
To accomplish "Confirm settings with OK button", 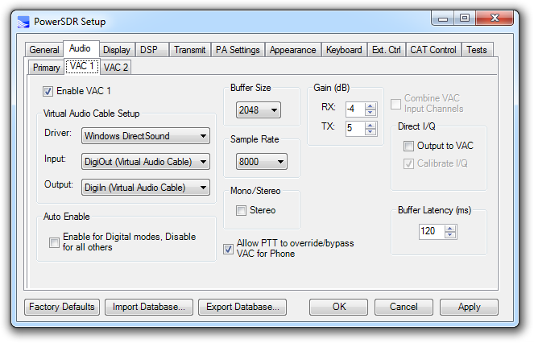I will [x=339, y=307].
